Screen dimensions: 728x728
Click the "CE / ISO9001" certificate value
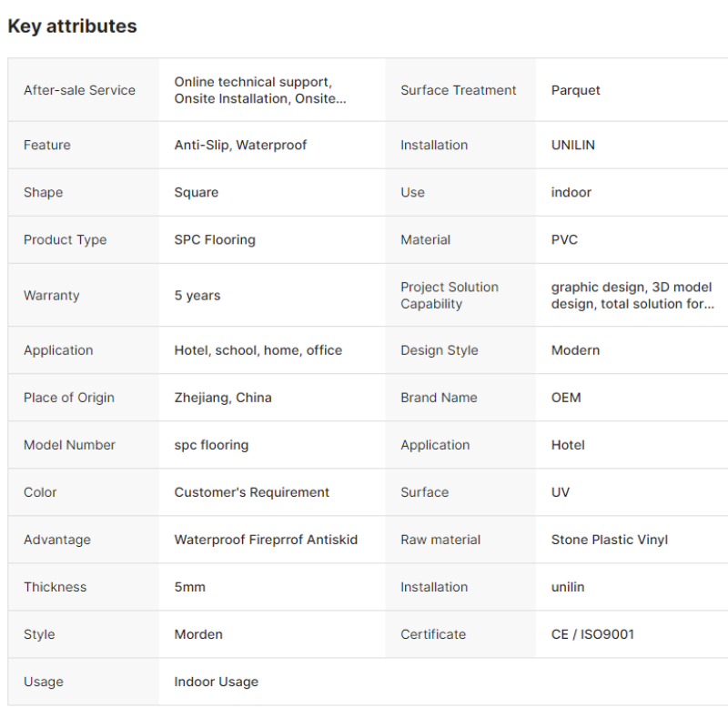[x=592, y=634]
